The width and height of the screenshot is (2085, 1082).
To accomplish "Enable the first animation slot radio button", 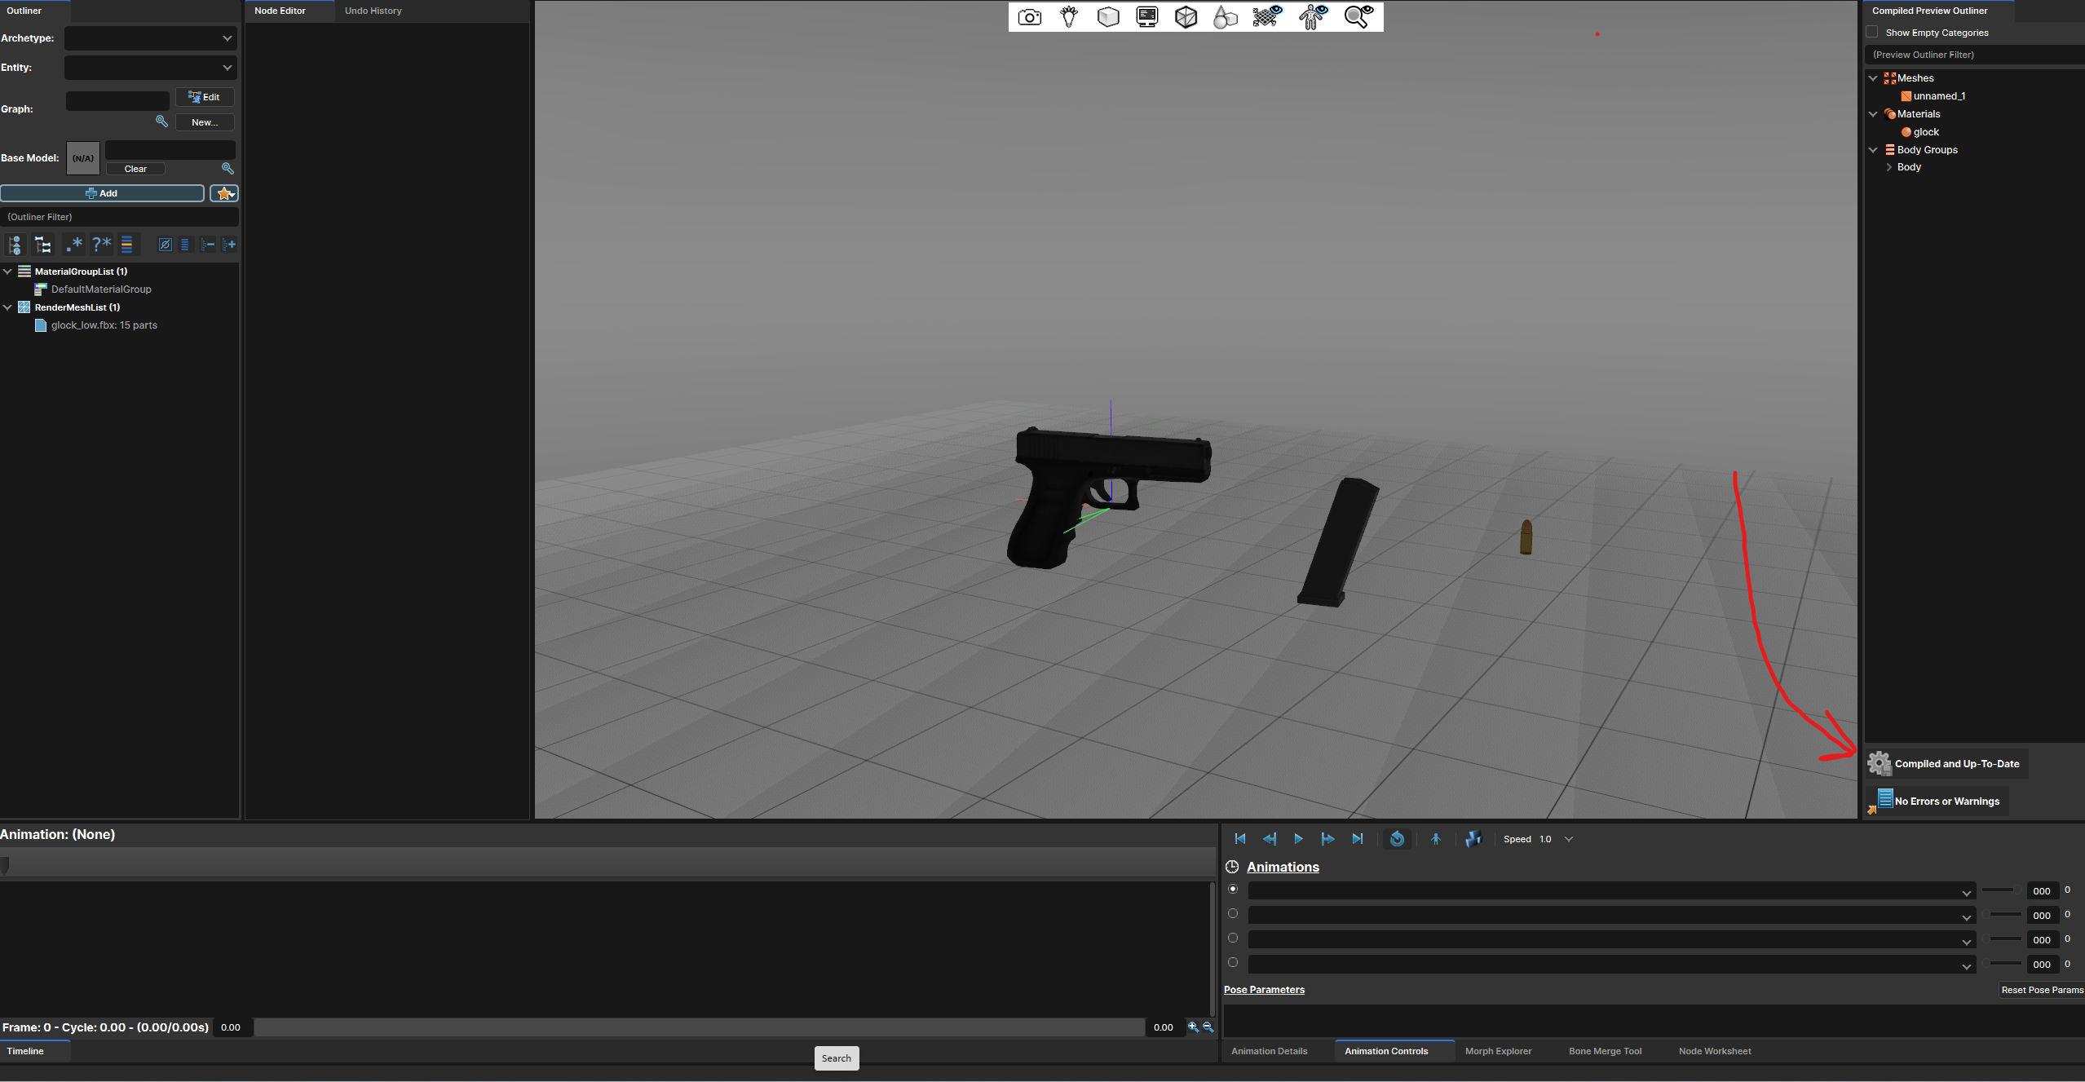I will coord(1233,889).
